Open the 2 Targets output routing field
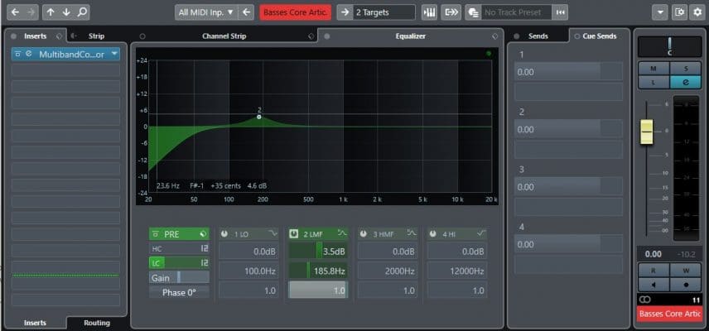709x331 pixels. point(383,12)
